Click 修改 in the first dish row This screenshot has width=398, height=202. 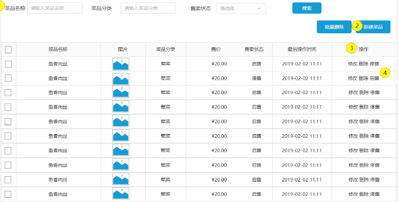click(352, 64)
